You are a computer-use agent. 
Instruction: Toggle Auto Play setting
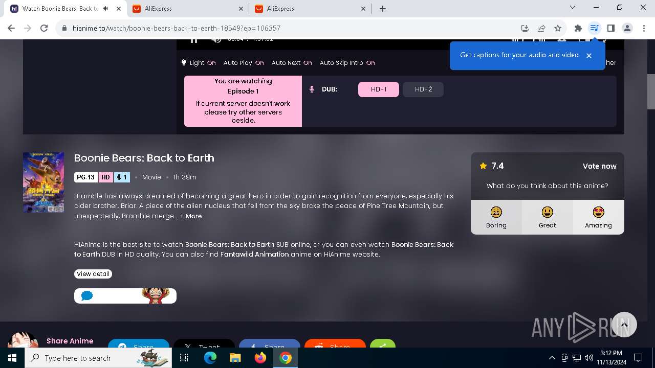244,63
